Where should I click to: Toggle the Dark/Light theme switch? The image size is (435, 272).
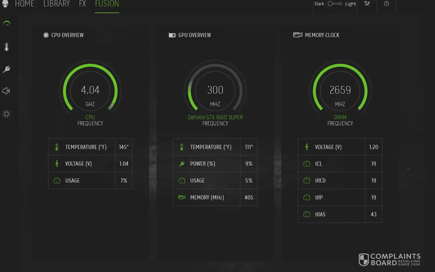pos(335,4)
